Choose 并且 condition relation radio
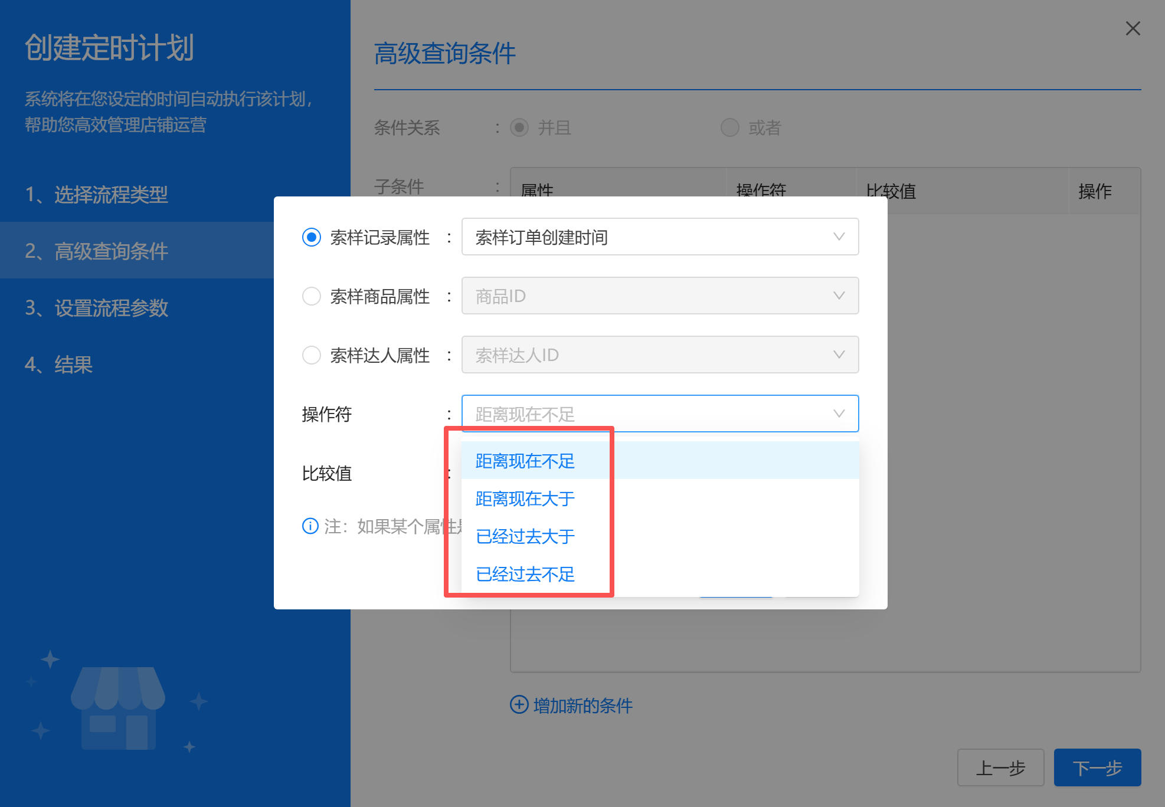The width and height of the screenshot is (1165, 807). tap(519, 127)
